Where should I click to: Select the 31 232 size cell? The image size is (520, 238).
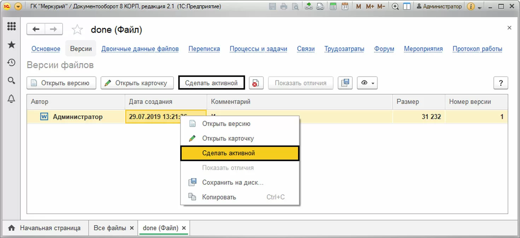419,117
